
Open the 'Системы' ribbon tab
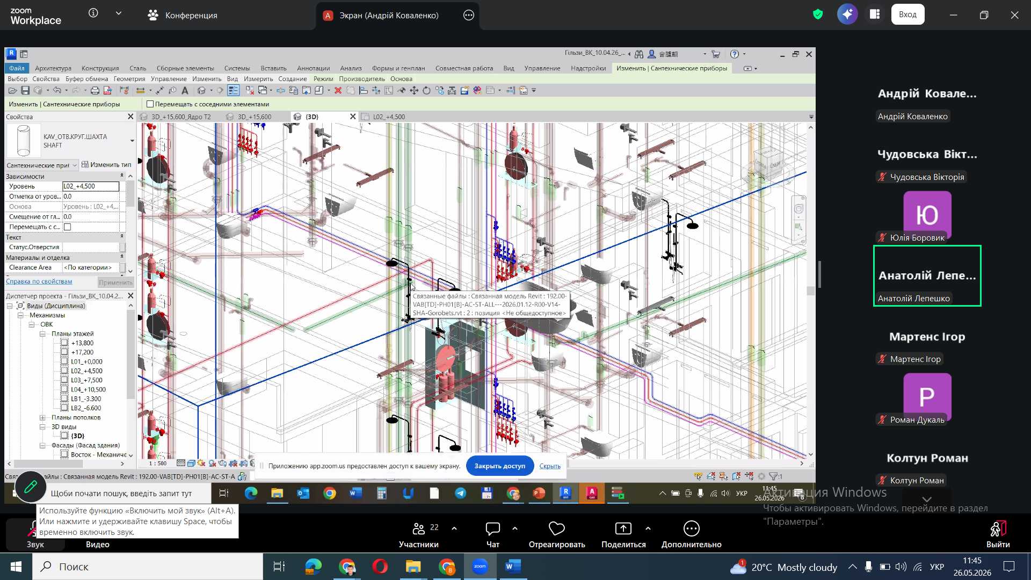237,68
